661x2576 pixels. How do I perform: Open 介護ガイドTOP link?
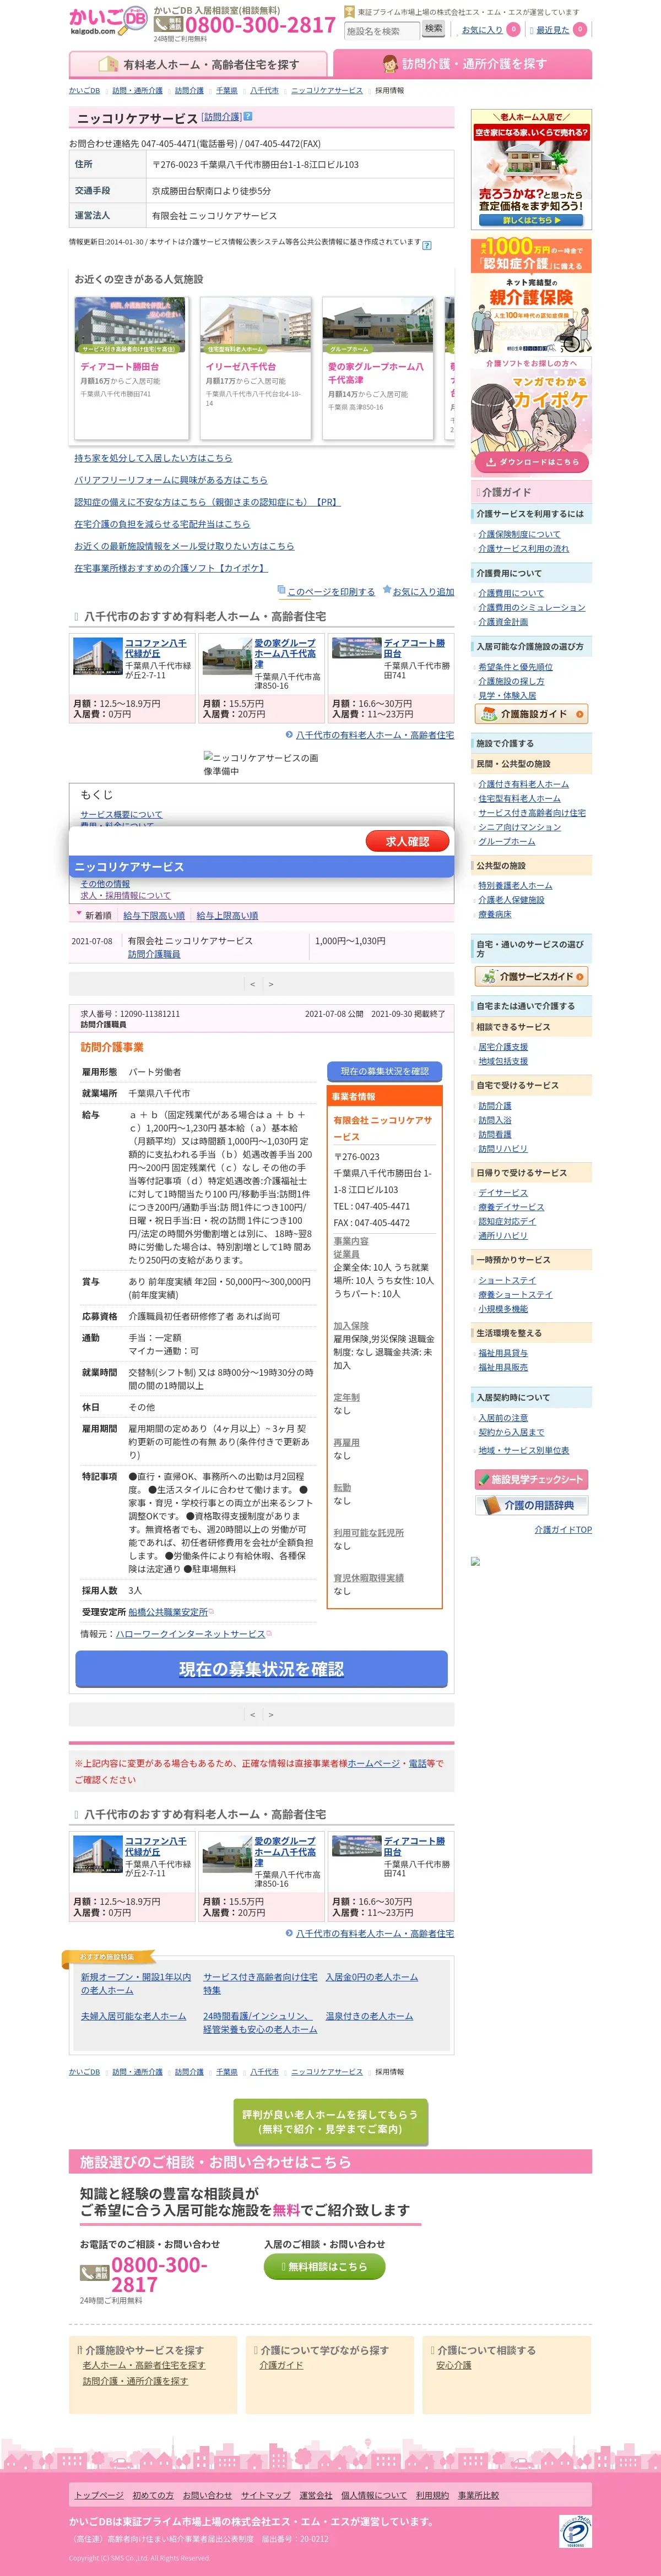563,1530
